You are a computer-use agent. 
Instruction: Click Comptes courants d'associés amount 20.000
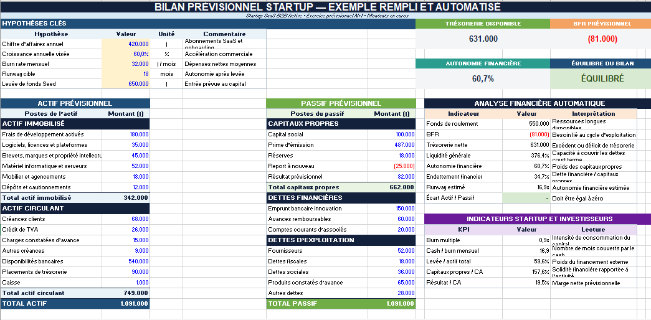pos(391,230)
